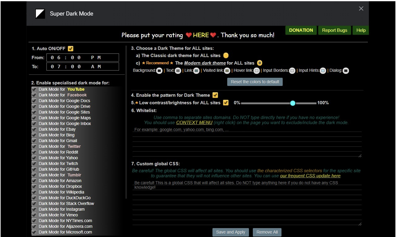Click the To time field 07:00 AM
The height and width of the screenshot is (237, 396).
[x=82, y=67]
